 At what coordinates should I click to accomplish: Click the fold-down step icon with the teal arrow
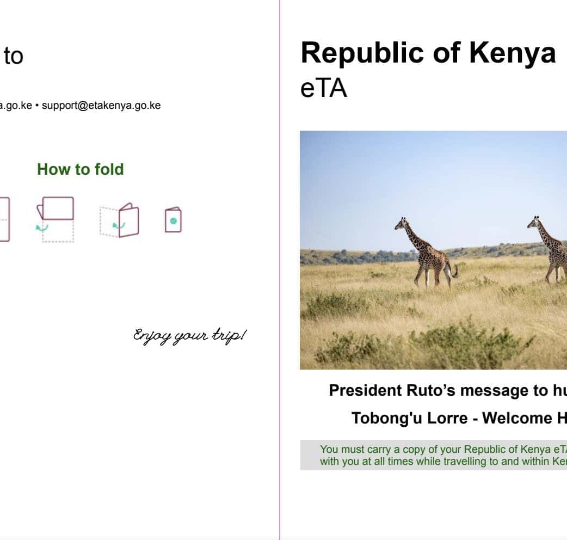56,219
